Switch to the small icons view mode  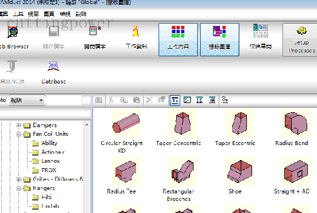pos(187,100)
